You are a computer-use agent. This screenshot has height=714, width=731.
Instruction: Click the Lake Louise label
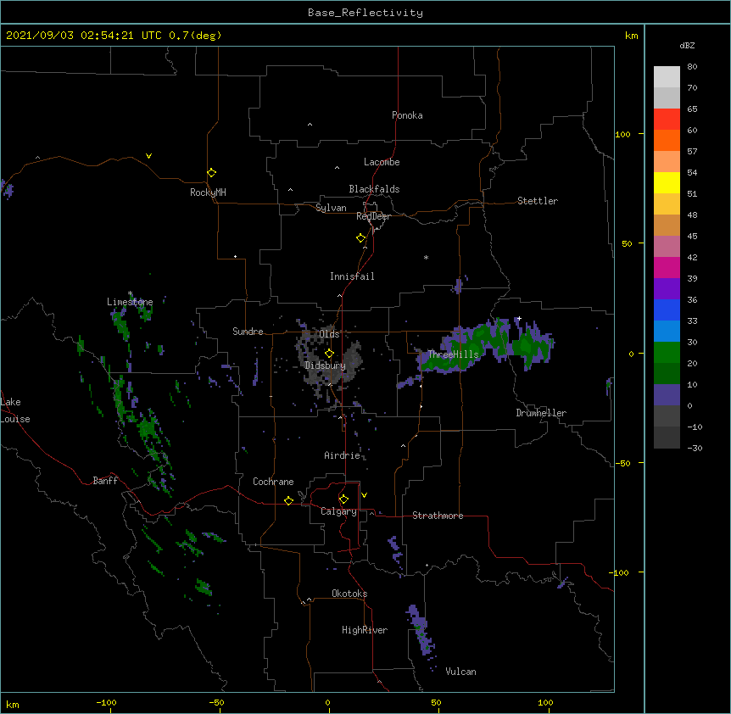click(15, 410)
